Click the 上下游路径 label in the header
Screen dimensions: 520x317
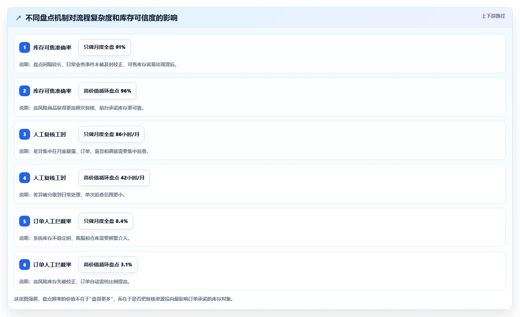coord(493,16)
